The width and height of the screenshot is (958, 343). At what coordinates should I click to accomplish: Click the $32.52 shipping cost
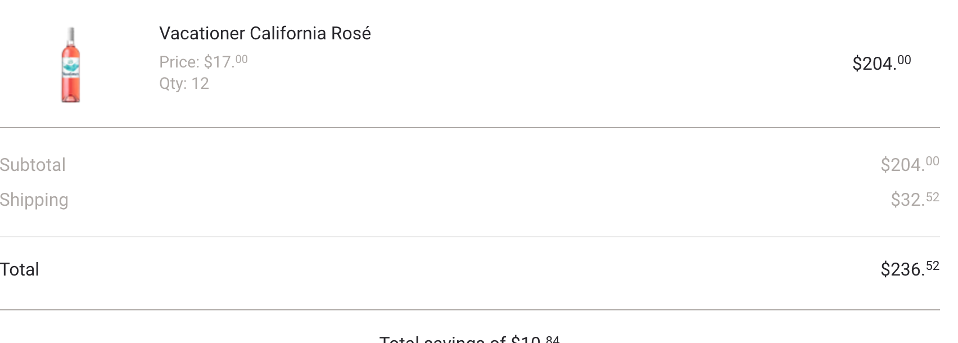(915, 199)
